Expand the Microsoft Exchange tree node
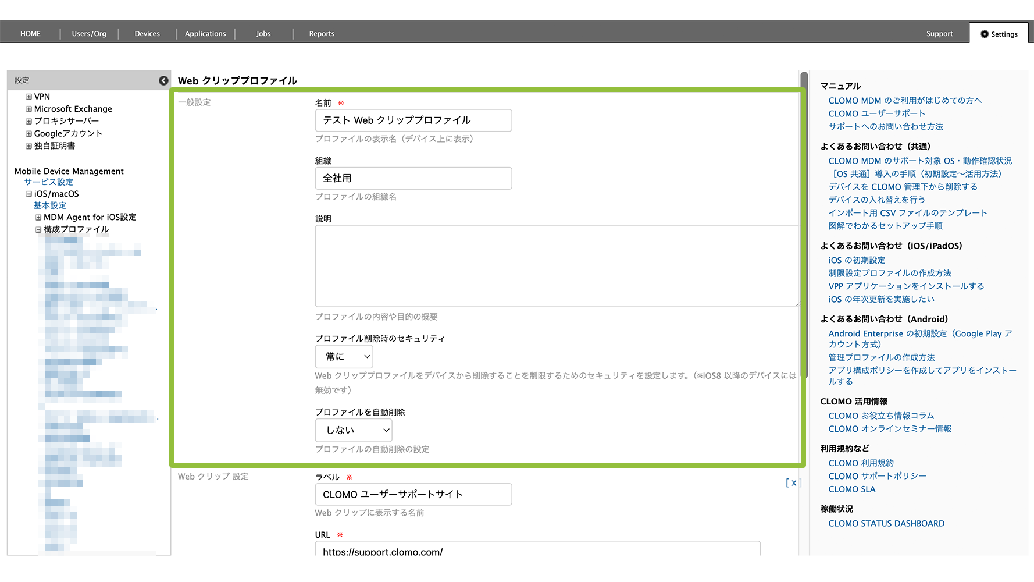 28,109
